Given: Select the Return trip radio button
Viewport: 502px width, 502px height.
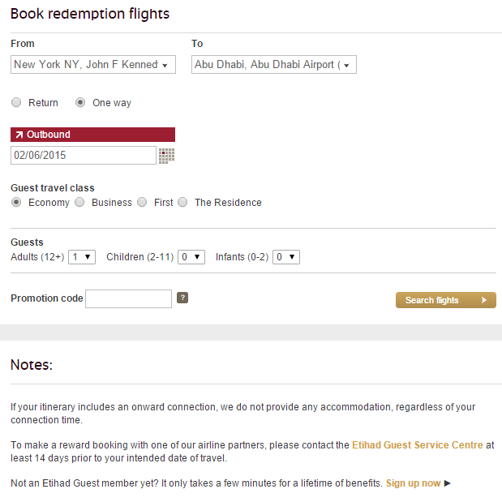Looking at the screenshot, I should [16, 102].
